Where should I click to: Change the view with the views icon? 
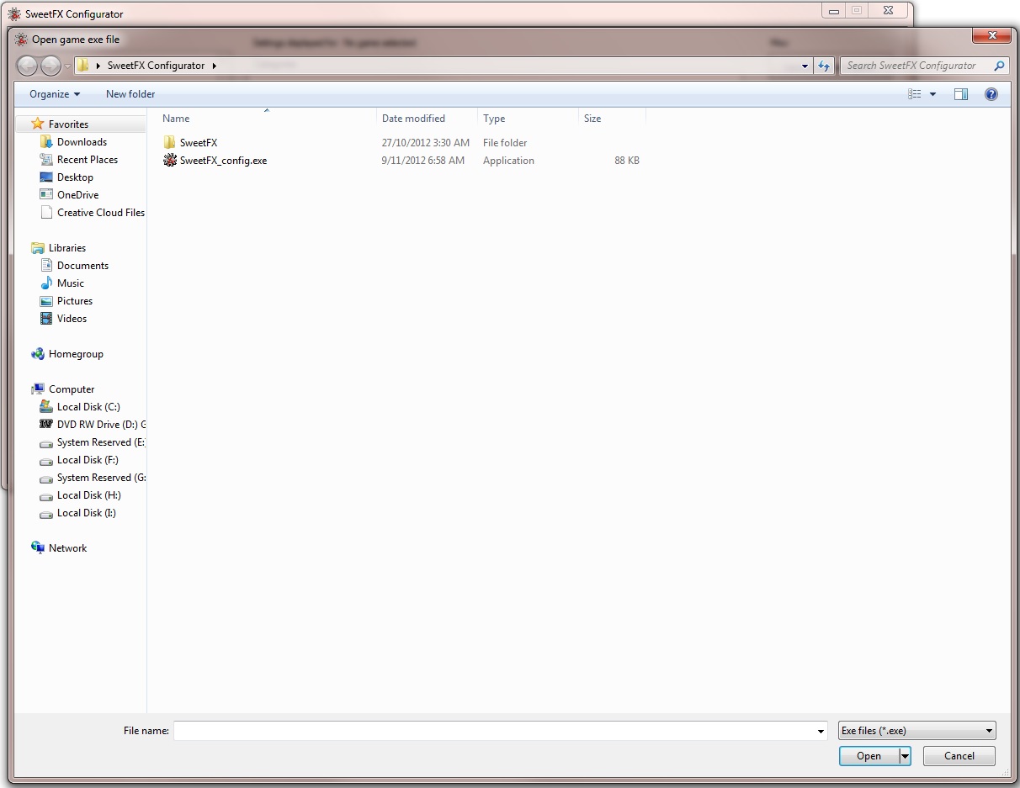[915, 94]
